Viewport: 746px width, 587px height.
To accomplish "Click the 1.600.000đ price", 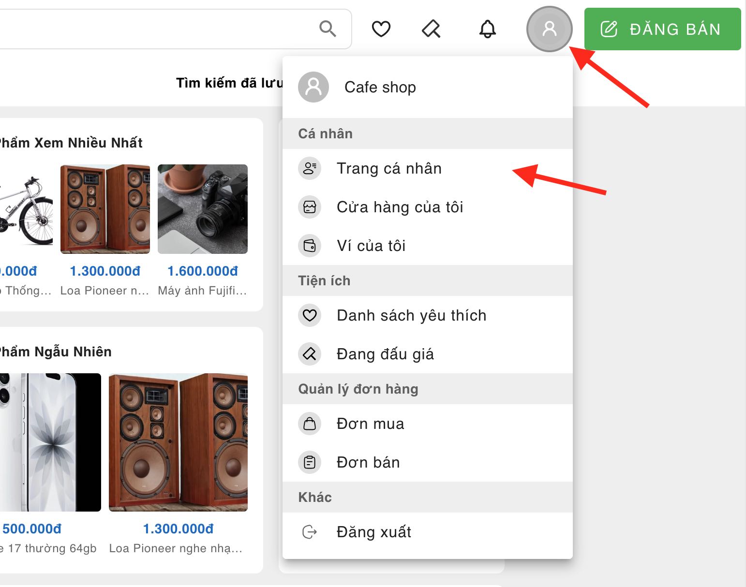I will pos(203,271).
